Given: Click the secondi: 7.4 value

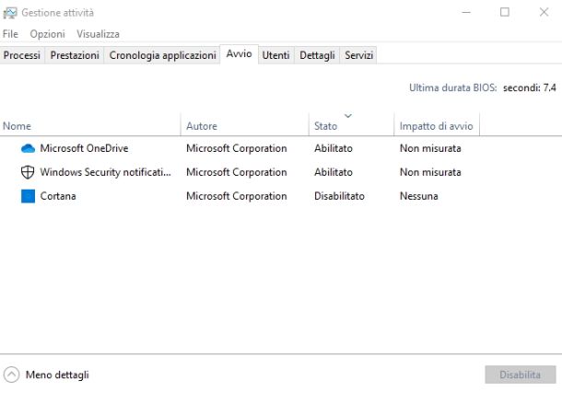Looking at the screenshot, I should 530,87.
